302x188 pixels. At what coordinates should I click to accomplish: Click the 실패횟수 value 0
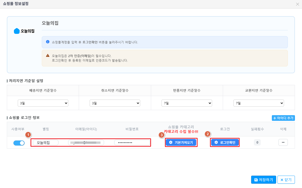tap(257, 143)
